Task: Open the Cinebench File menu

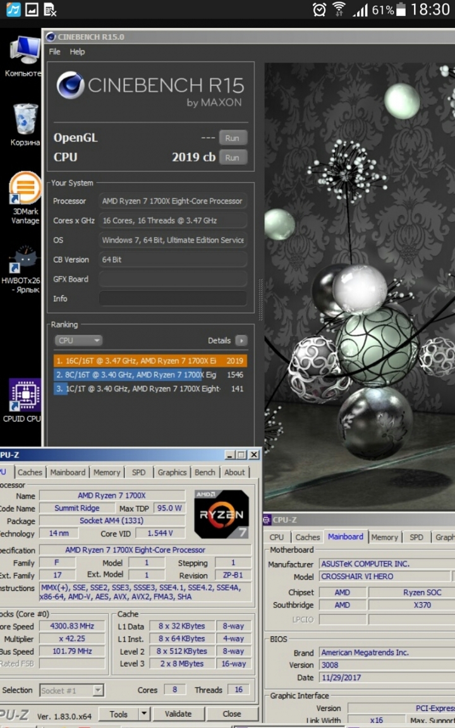Action: pyautogui.click(x=55, y=52)
